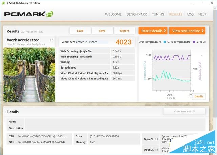Open chart Details button
Screen dimensions: 217x155
199,96
